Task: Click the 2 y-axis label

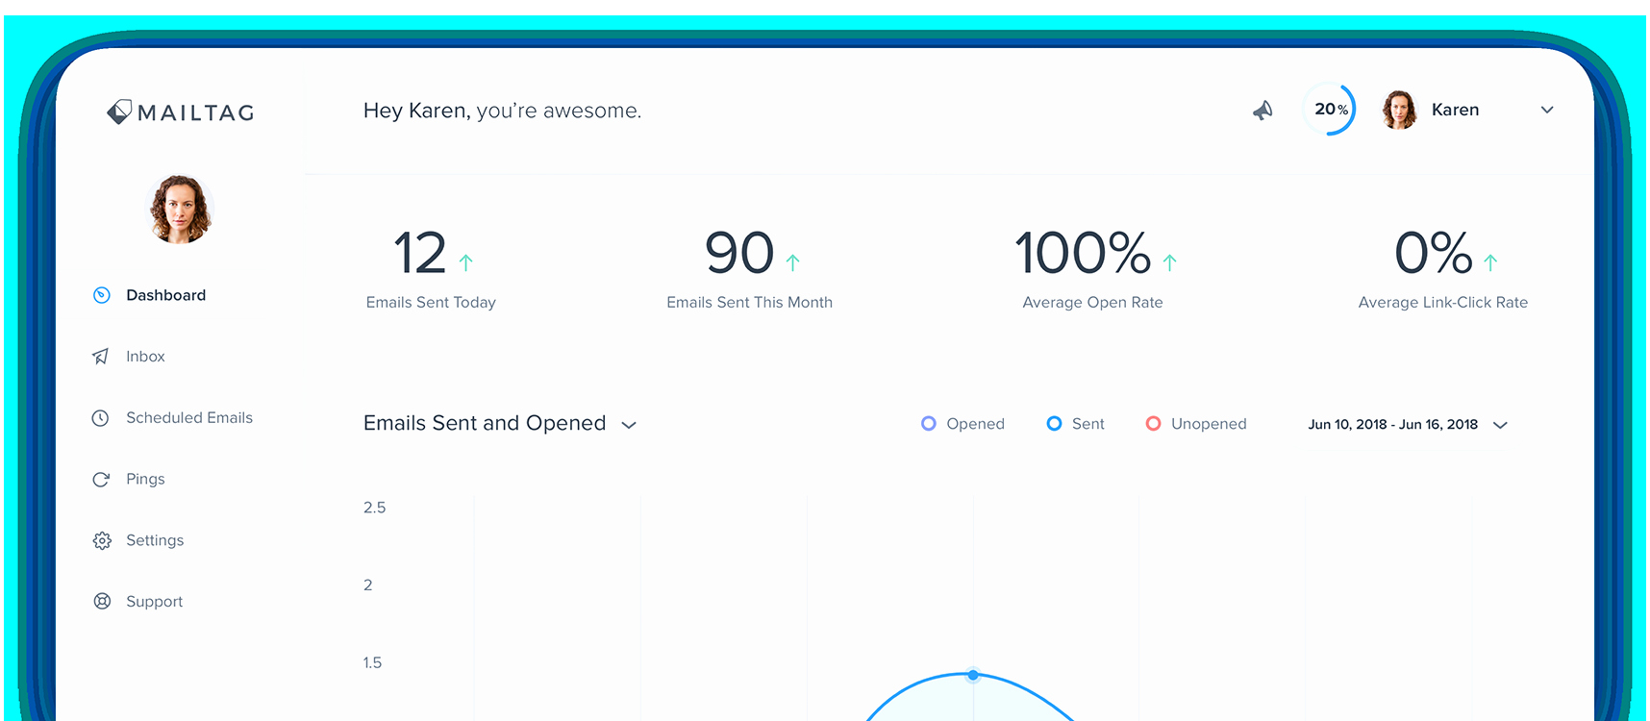Action: (368, 585)
